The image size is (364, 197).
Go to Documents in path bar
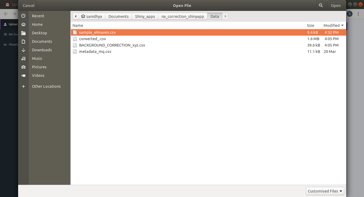point(119,16)
